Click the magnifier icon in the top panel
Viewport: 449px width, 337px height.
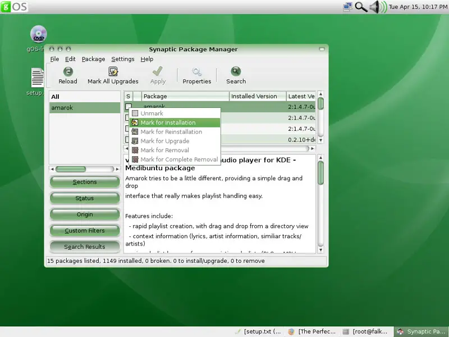tap(361, 7)
